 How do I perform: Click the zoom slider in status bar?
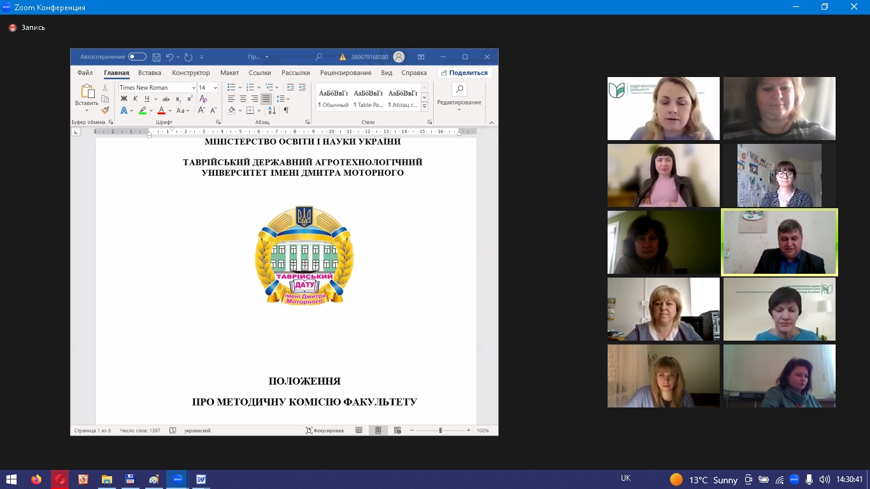click(440, 430)
